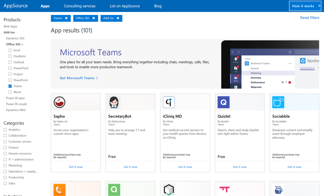Collapse the Office 365 product group
324x196 pixels.
click(x=15, y=44)
